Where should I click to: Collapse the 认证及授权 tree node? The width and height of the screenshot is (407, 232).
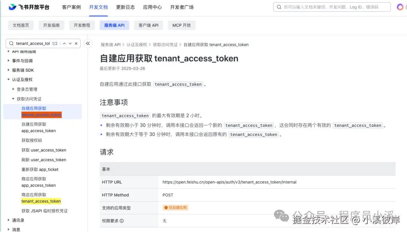9,79
